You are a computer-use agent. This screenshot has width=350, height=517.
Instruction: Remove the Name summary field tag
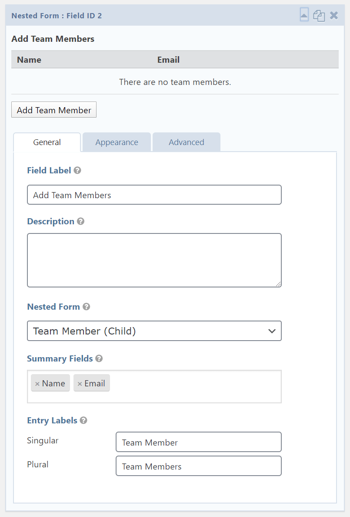37,384
